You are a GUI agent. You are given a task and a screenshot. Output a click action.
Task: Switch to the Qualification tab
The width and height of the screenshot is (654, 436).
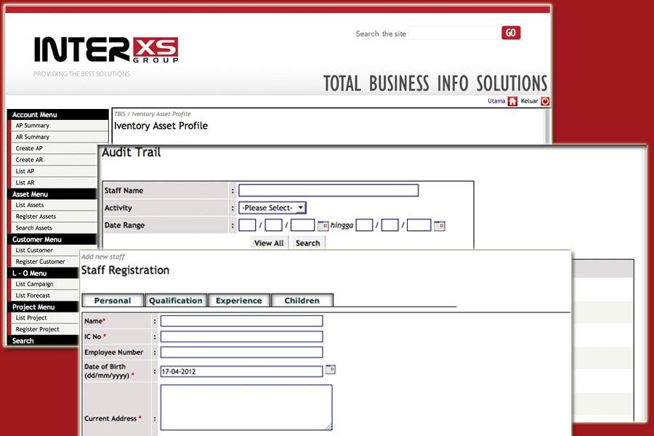point(175,300)
